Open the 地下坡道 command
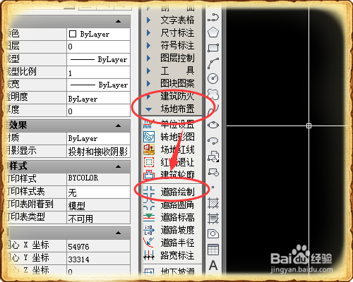This screenshot has width=353, height=282. pos(177,271)
